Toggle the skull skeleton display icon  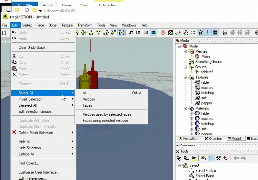click(x=201, y=32)
